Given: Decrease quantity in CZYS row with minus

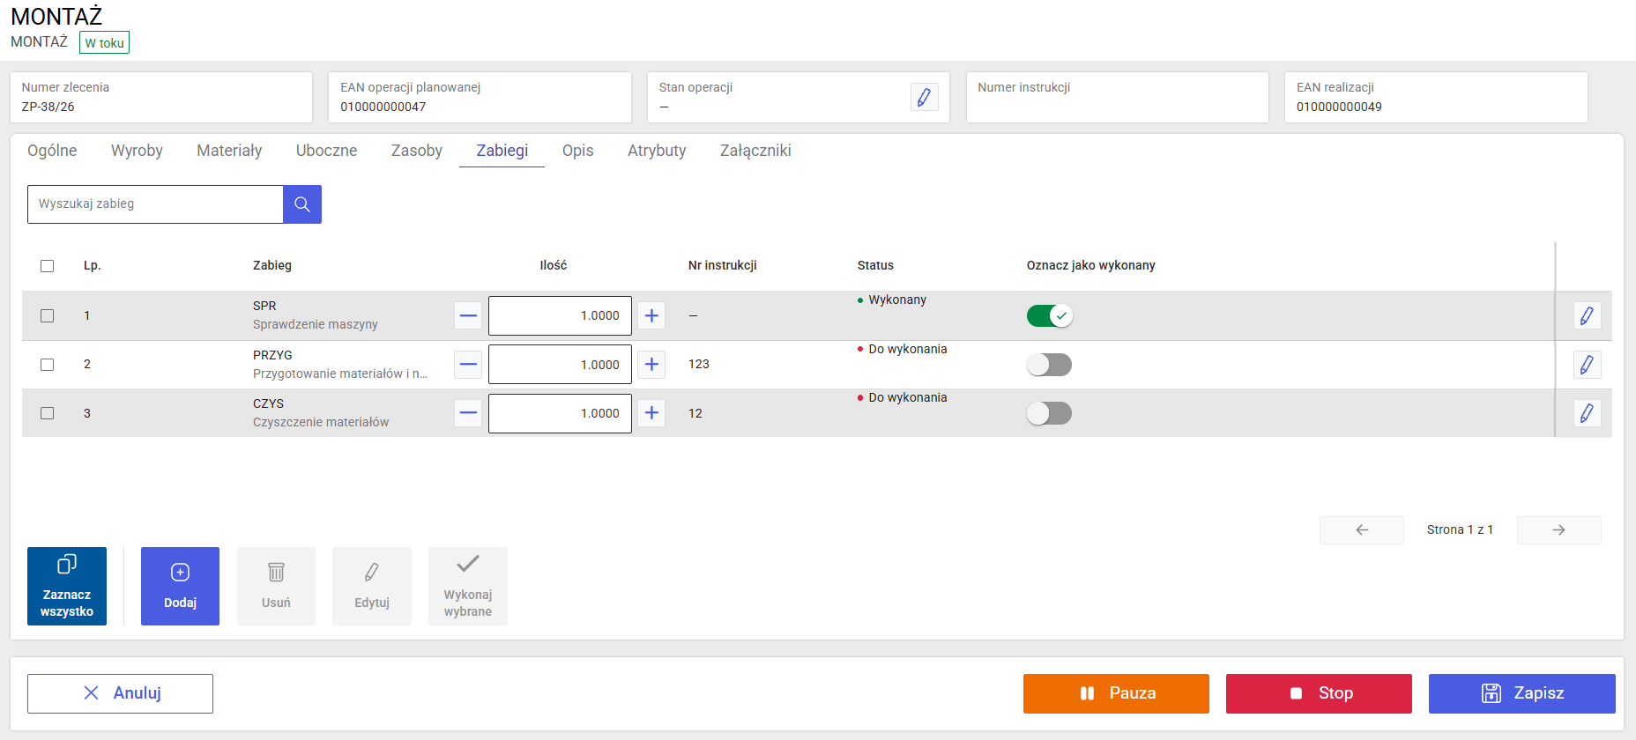Looking at the screenshot, I should pyautogui.click(x=468, y=413).
